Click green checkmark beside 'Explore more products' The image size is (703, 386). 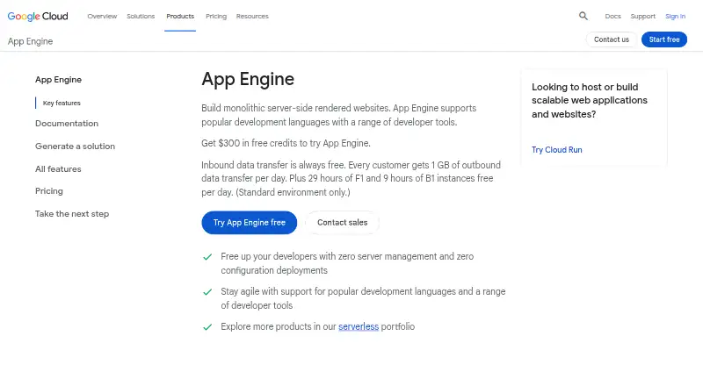pyautogui.click(x=207, y=327)
